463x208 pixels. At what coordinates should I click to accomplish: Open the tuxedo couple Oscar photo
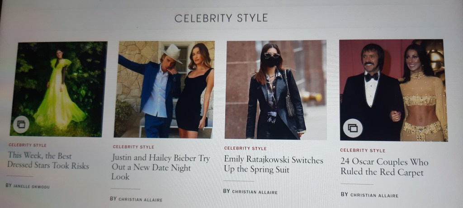pos(393,90)
